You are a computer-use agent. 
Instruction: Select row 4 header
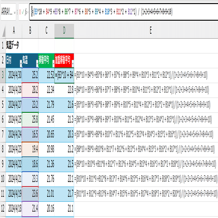tap(3, 90)
